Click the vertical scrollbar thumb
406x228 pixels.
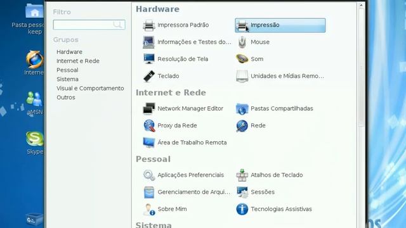point(361,67)
